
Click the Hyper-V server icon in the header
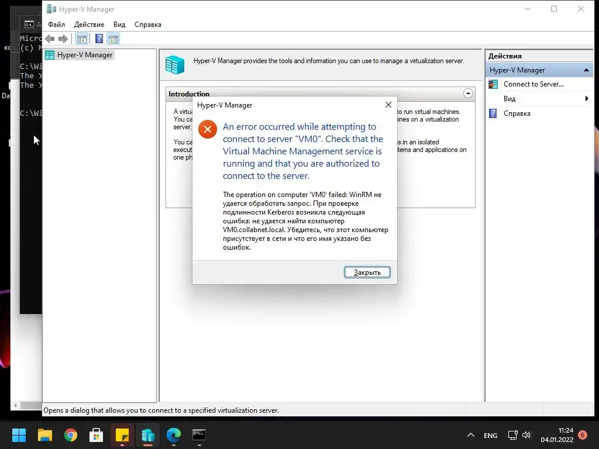pyautogui.click(x=175, y=64)
